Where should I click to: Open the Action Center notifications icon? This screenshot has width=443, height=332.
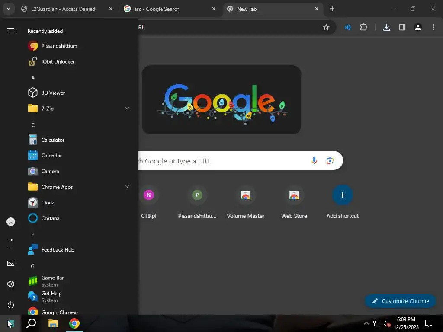click(x=429, y=323)
